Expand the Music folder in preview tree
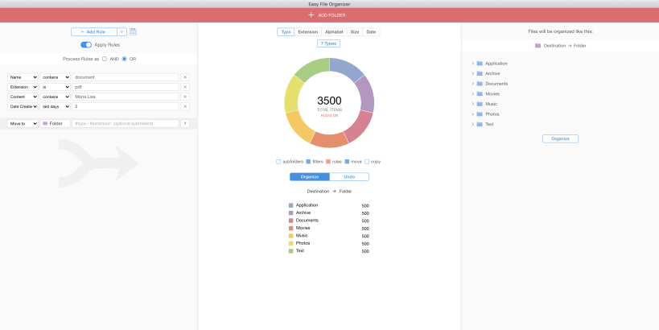This screenshot has width=659, height=330. tap(472, 104)
